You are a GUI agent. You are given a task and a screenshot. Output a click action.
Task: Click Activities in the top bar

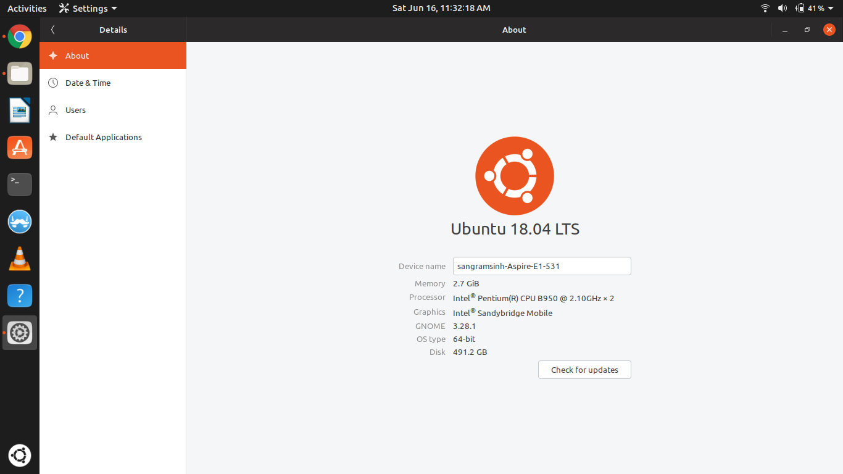[27, 8]
